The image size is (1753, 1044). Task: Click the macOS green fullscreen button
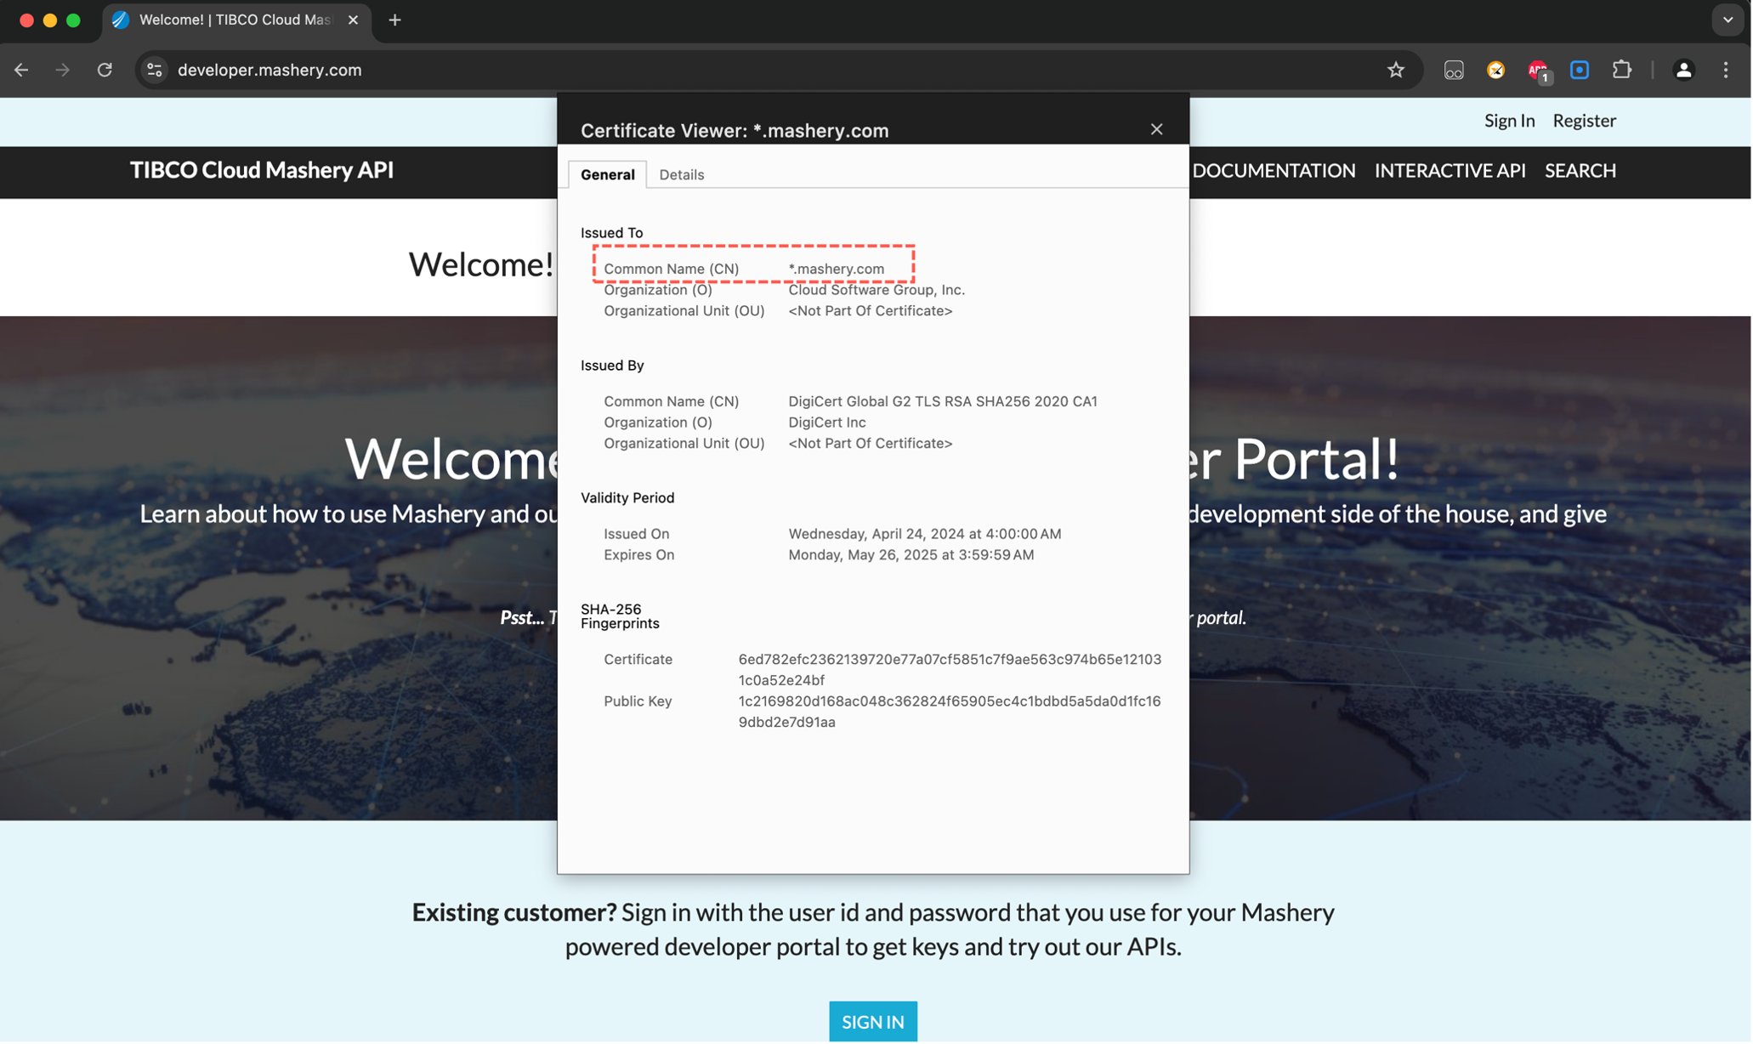pos(74,20)
